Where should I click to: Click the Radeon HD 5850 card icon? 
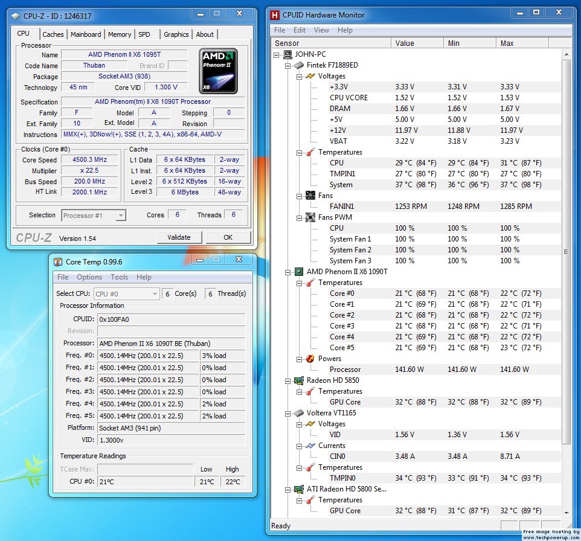click(299, 380)
